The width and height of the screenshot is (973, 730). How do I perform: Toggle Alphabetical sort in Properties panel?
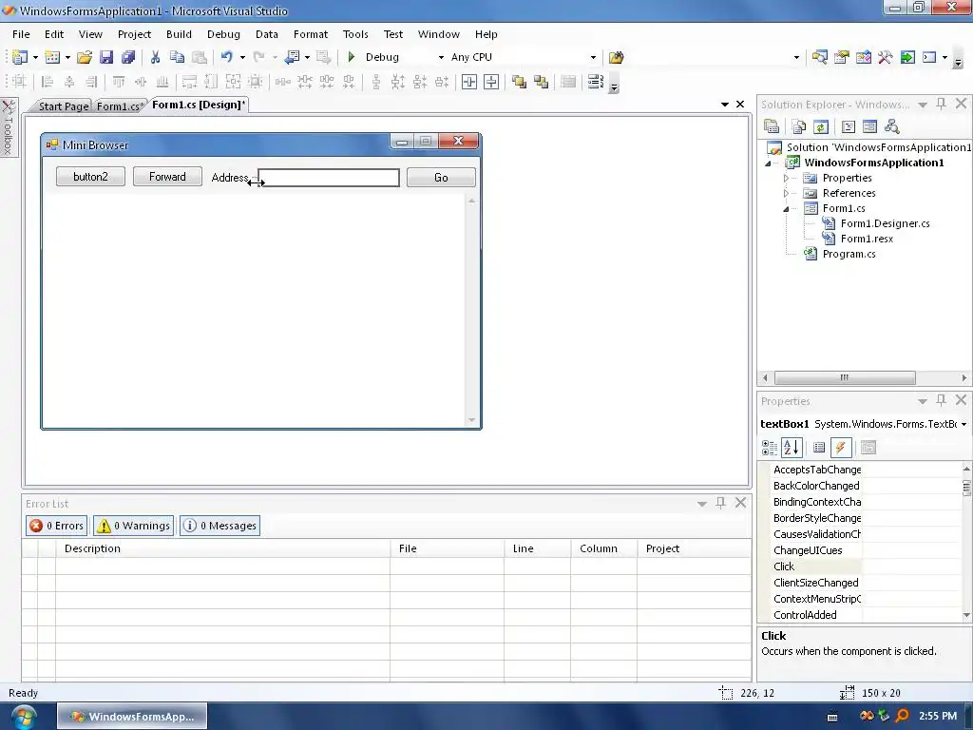[x=792, y=448]
